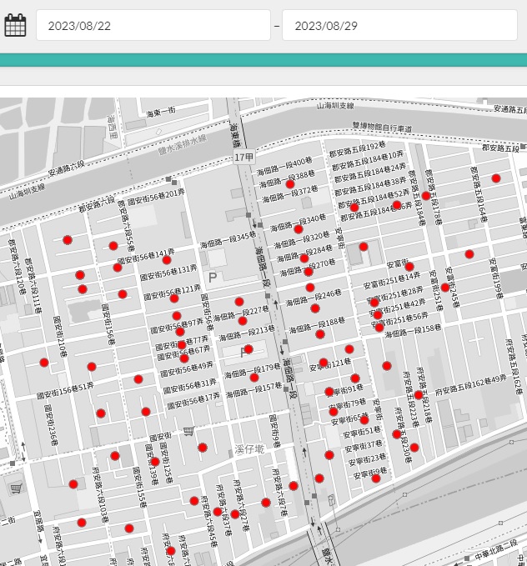
Task: Click the end date field 2023/08/29
Action: point(399,26)
